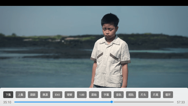Set the 片头 intro skip point
Screen dimensions: 188x106
143,95
